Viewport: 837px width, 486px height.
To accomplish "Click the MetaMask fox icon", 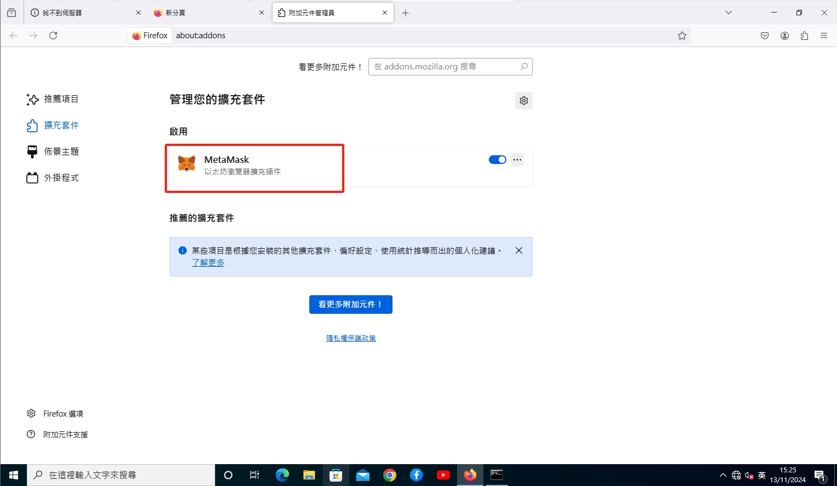I will [187, 163].
